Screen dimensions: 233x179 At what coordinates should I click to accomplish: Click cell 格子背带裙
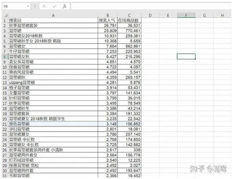tap(53, 88)
